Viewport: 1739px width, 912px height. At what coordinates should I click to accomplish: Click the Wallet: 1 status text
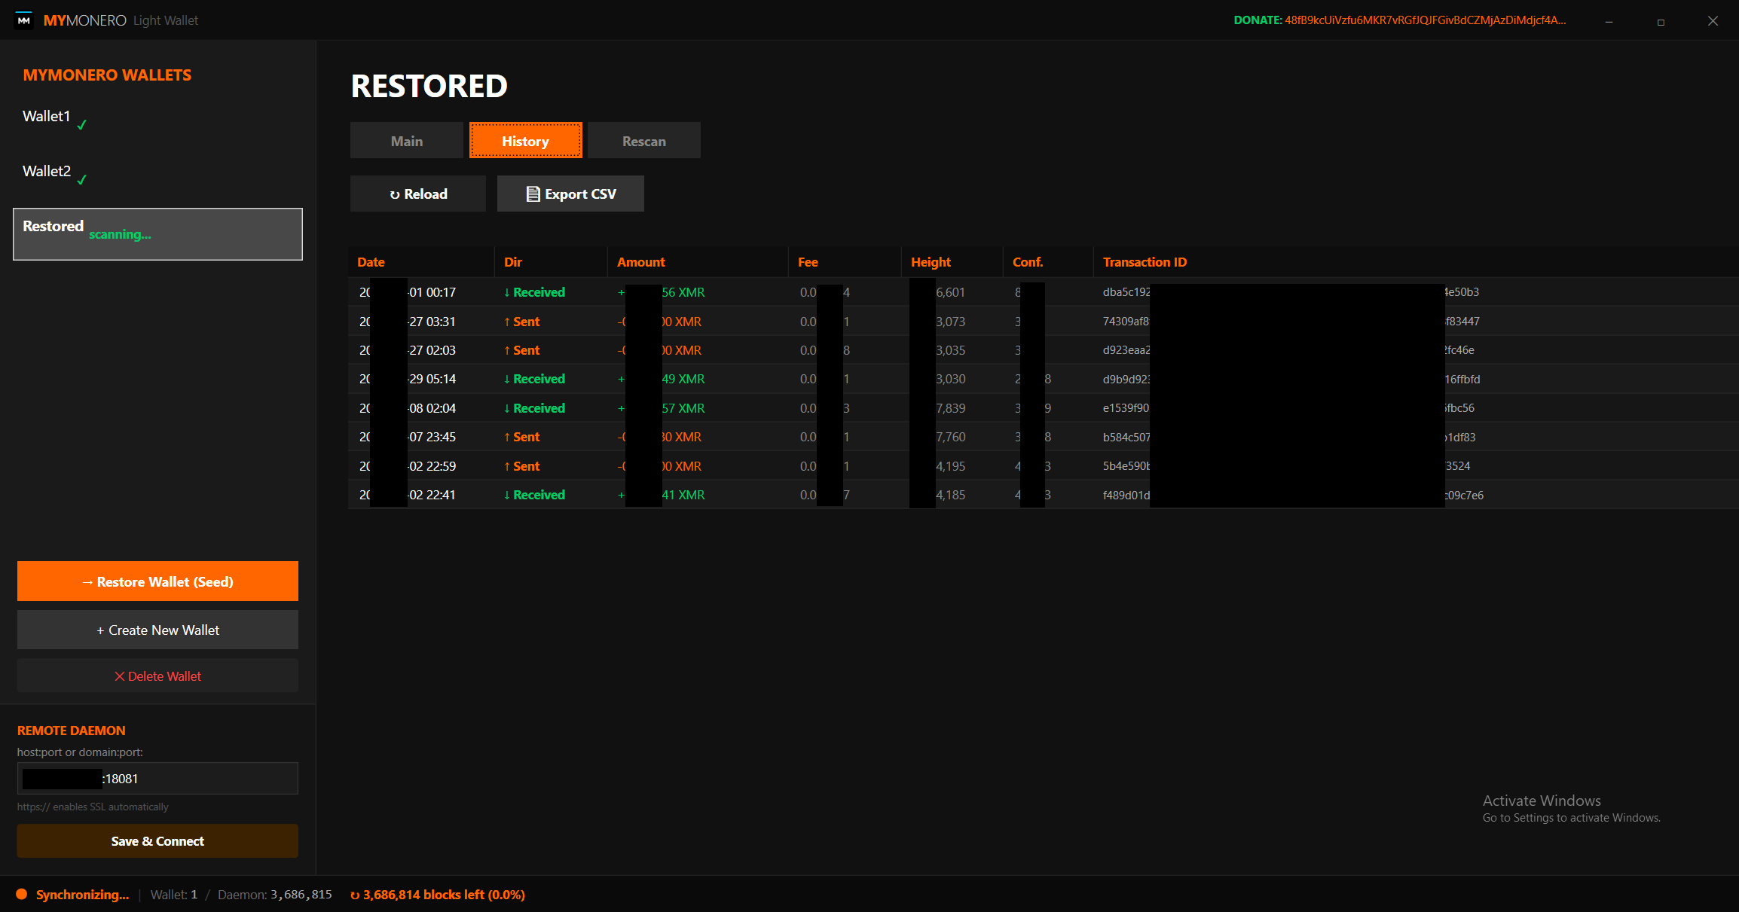click(x=174, y=895)
